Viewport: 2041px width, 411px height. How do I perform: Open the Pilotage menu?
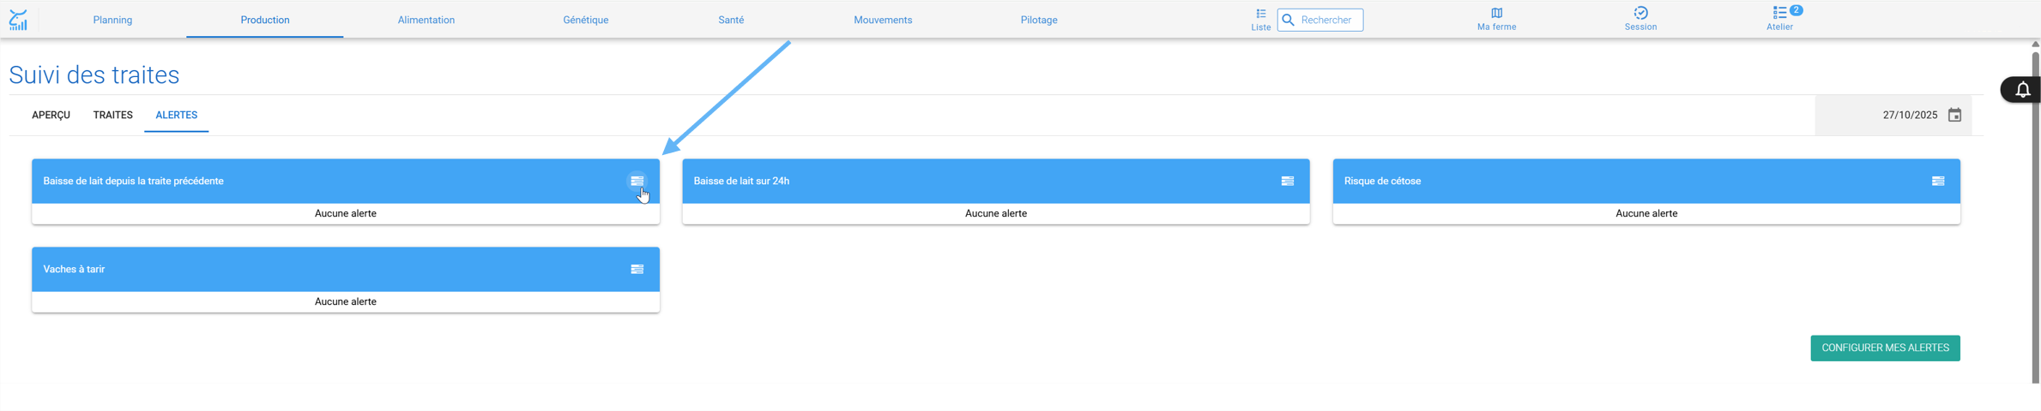[1039, 20]
